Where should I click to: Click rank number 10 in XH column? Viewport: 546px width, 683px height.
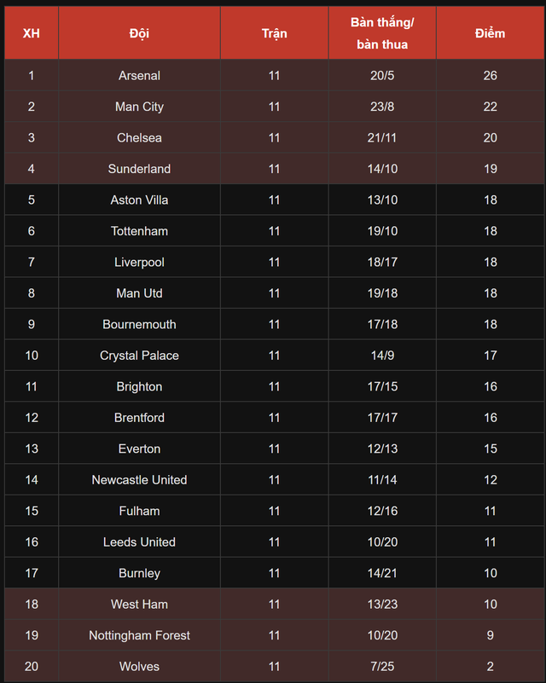[31, 356]
